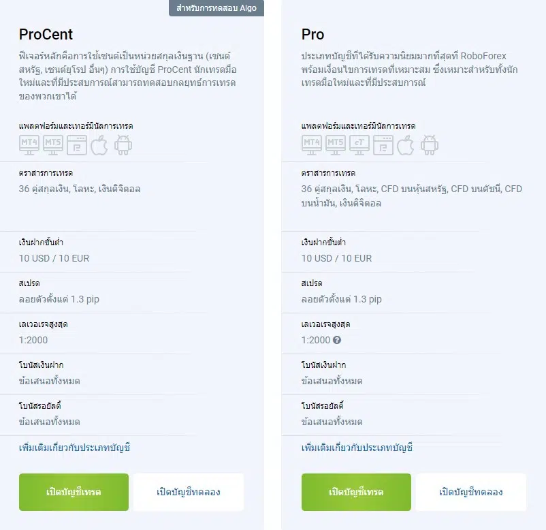Click the web terminal icon under Pro
Viewport: 546px width, 530px height.
(x=383, y=145)
